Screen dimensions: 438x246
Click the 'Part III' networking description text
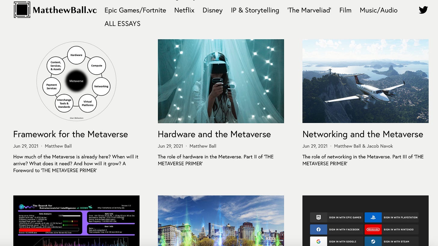(x=363, y=160)
